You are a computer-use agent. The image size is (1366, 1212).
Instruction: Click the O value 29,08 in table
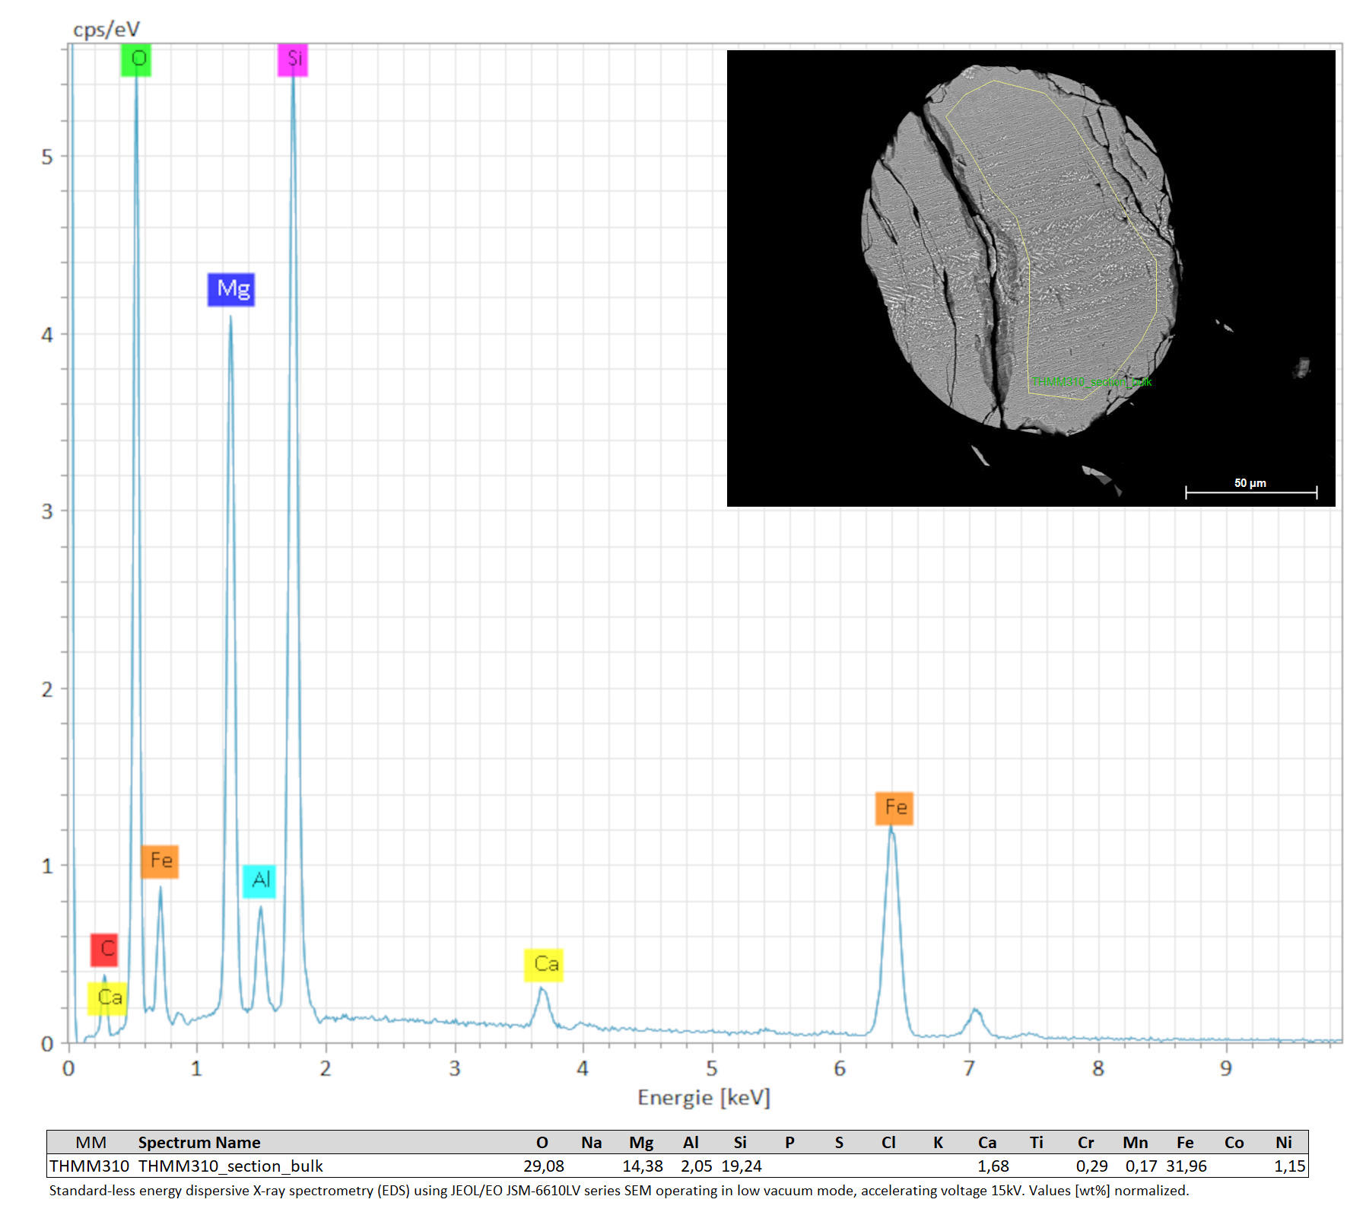tap(543, 1166)
